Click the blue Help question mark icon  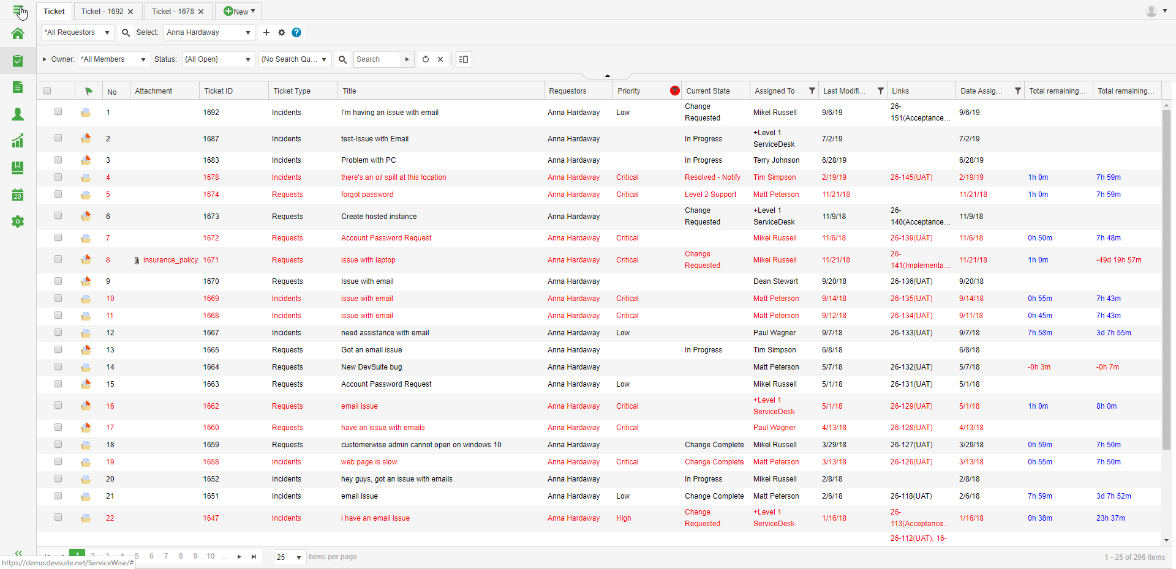coord(297,32)
